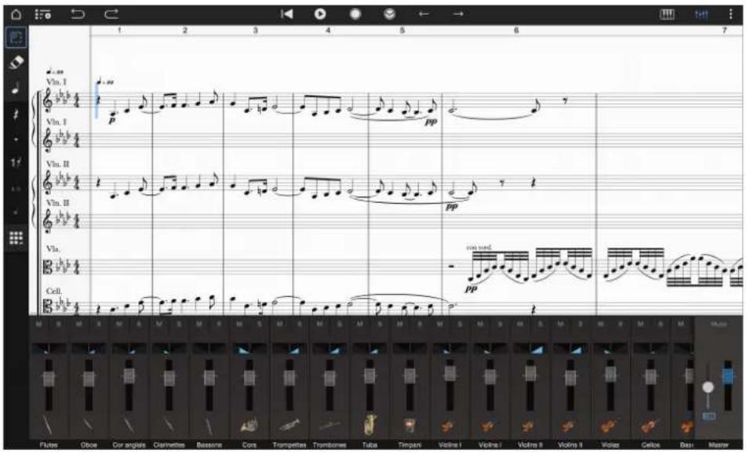Undo the last edit
Image resolution: width=746 pixels, height=453 pixels.
tap(77, 14)
